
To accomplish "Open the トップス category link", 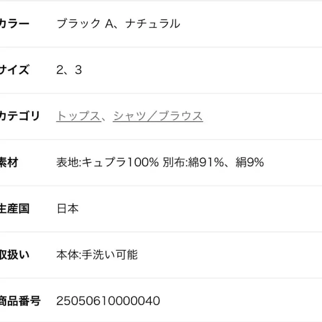I will (x=78, y=116).
